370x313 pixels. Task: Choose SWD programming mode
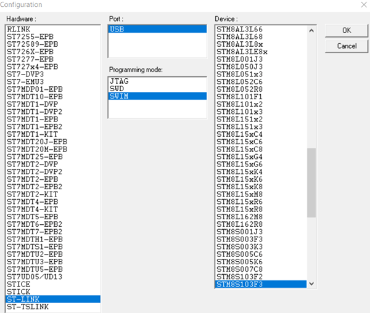(x=117, y=88)
